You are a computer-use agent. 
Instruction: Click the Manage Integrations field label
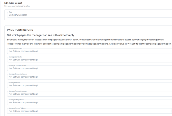16,100
